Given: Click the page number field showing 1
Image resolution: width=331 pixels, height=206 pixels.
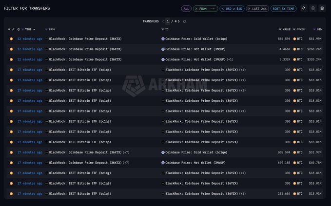Looking at the screenshot, I should coord(168,21).
